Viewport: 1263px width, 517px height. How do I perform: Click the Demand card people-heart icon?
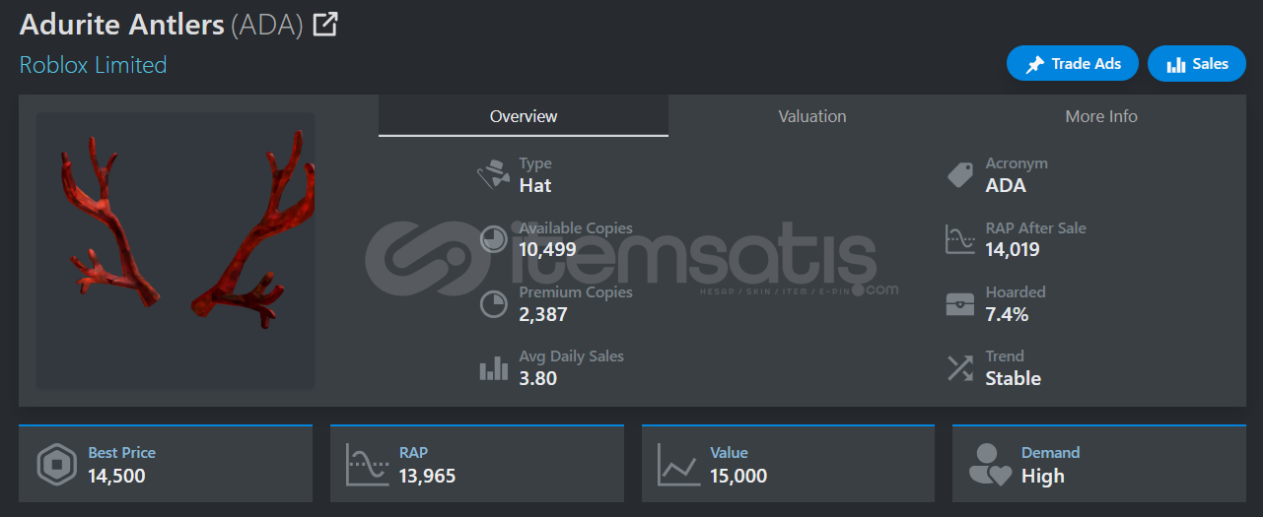[990, 465]
